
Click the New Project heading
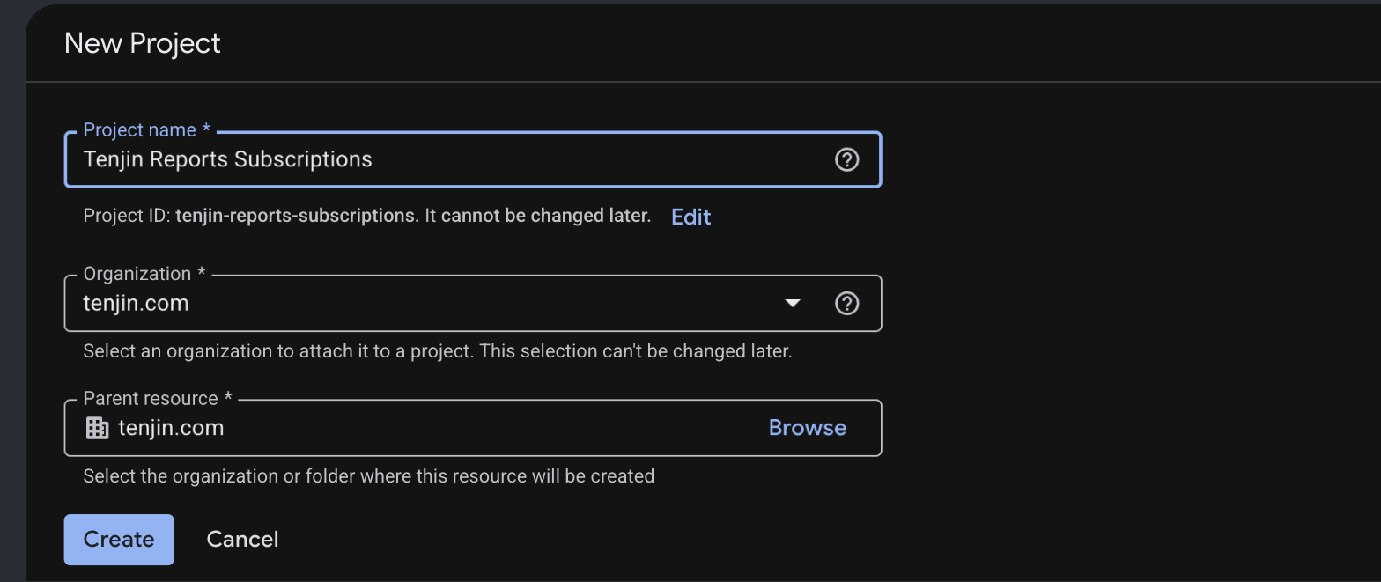143,43
